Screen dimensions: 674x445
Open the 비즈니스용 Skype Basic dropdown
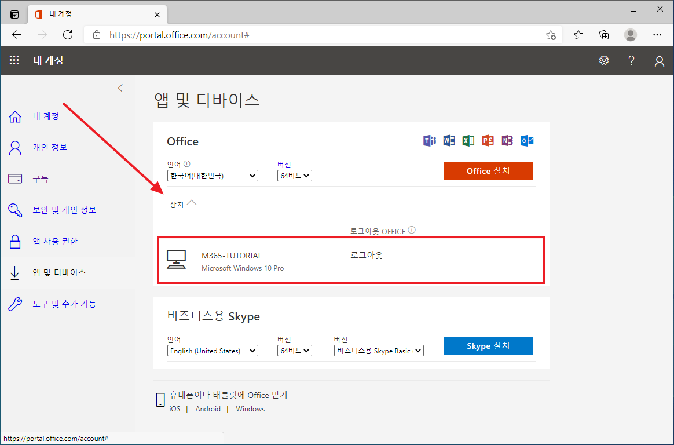(379, 351)
